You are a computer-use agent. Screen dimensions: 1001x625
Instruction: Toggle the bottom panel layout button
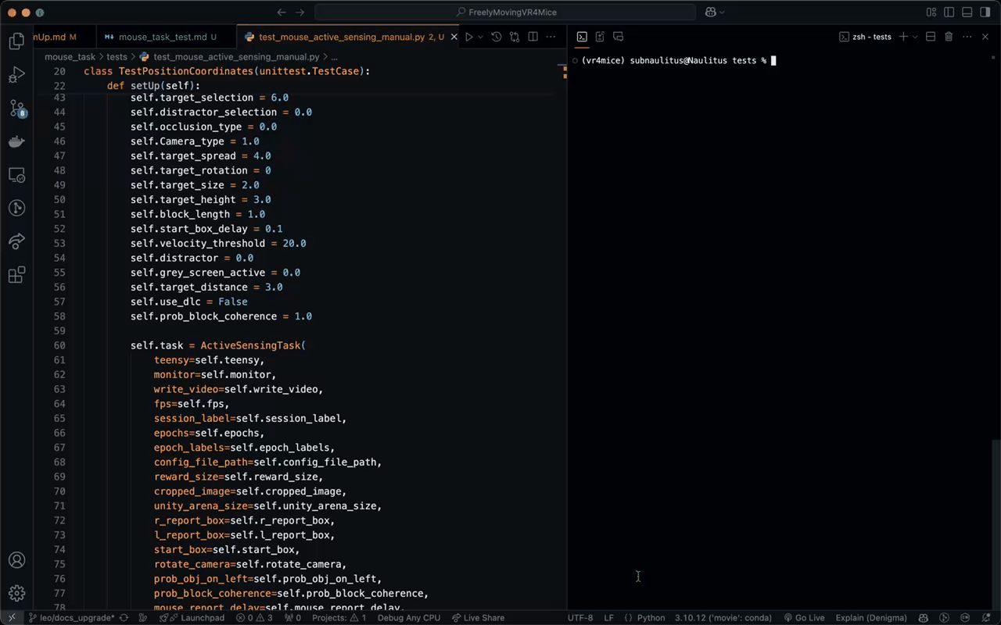coord(967,12)
